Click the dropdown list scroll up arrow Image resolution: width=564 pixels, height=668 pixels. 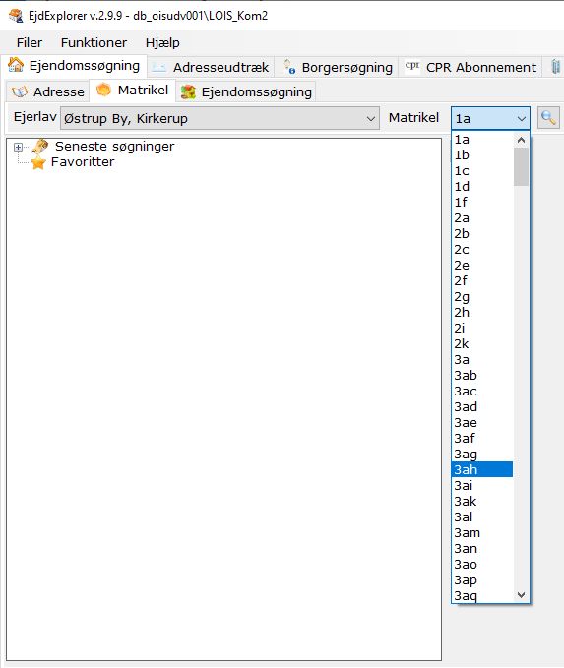(x=521, y=140)
